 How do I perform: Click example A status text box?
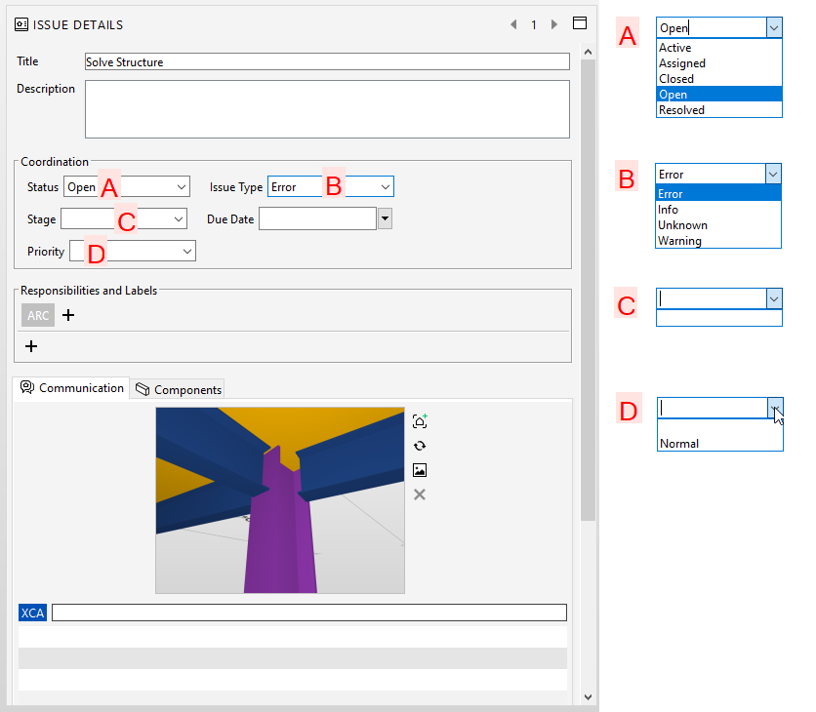712,27
